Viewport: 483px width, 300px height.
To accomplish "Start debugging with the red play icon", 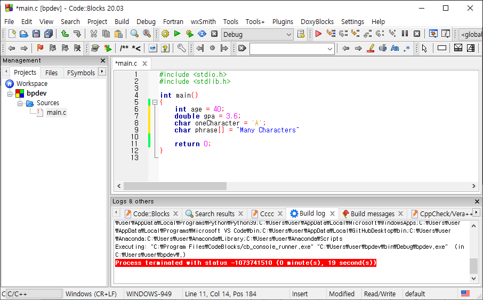I will (318, 34).
